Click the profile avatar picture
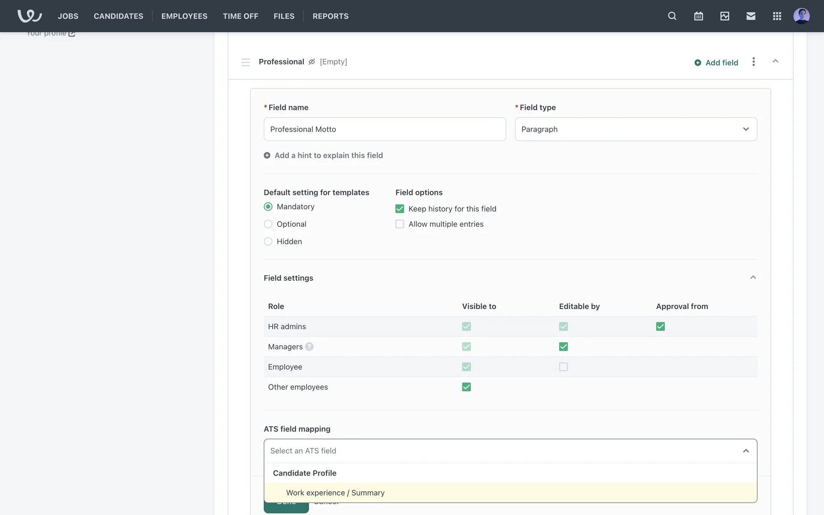 [x=802, y=16]
